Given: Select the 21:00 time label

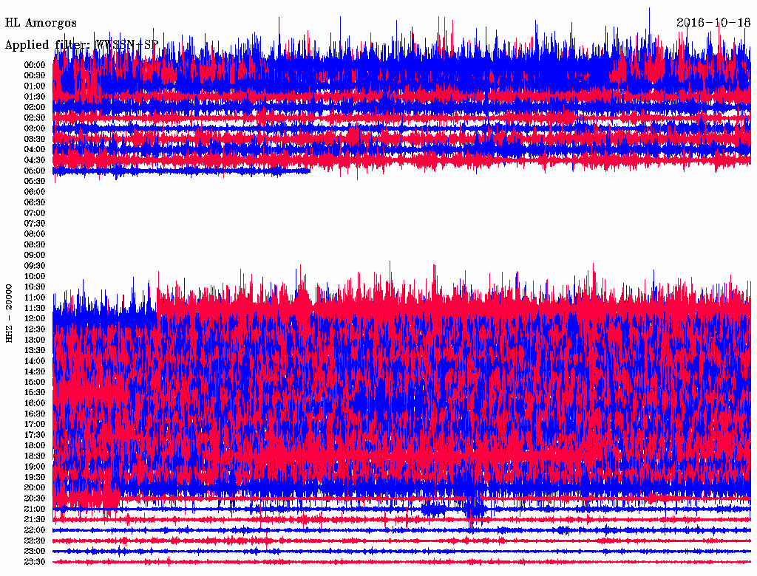Looking at the screenshot, I should (35, 509).
